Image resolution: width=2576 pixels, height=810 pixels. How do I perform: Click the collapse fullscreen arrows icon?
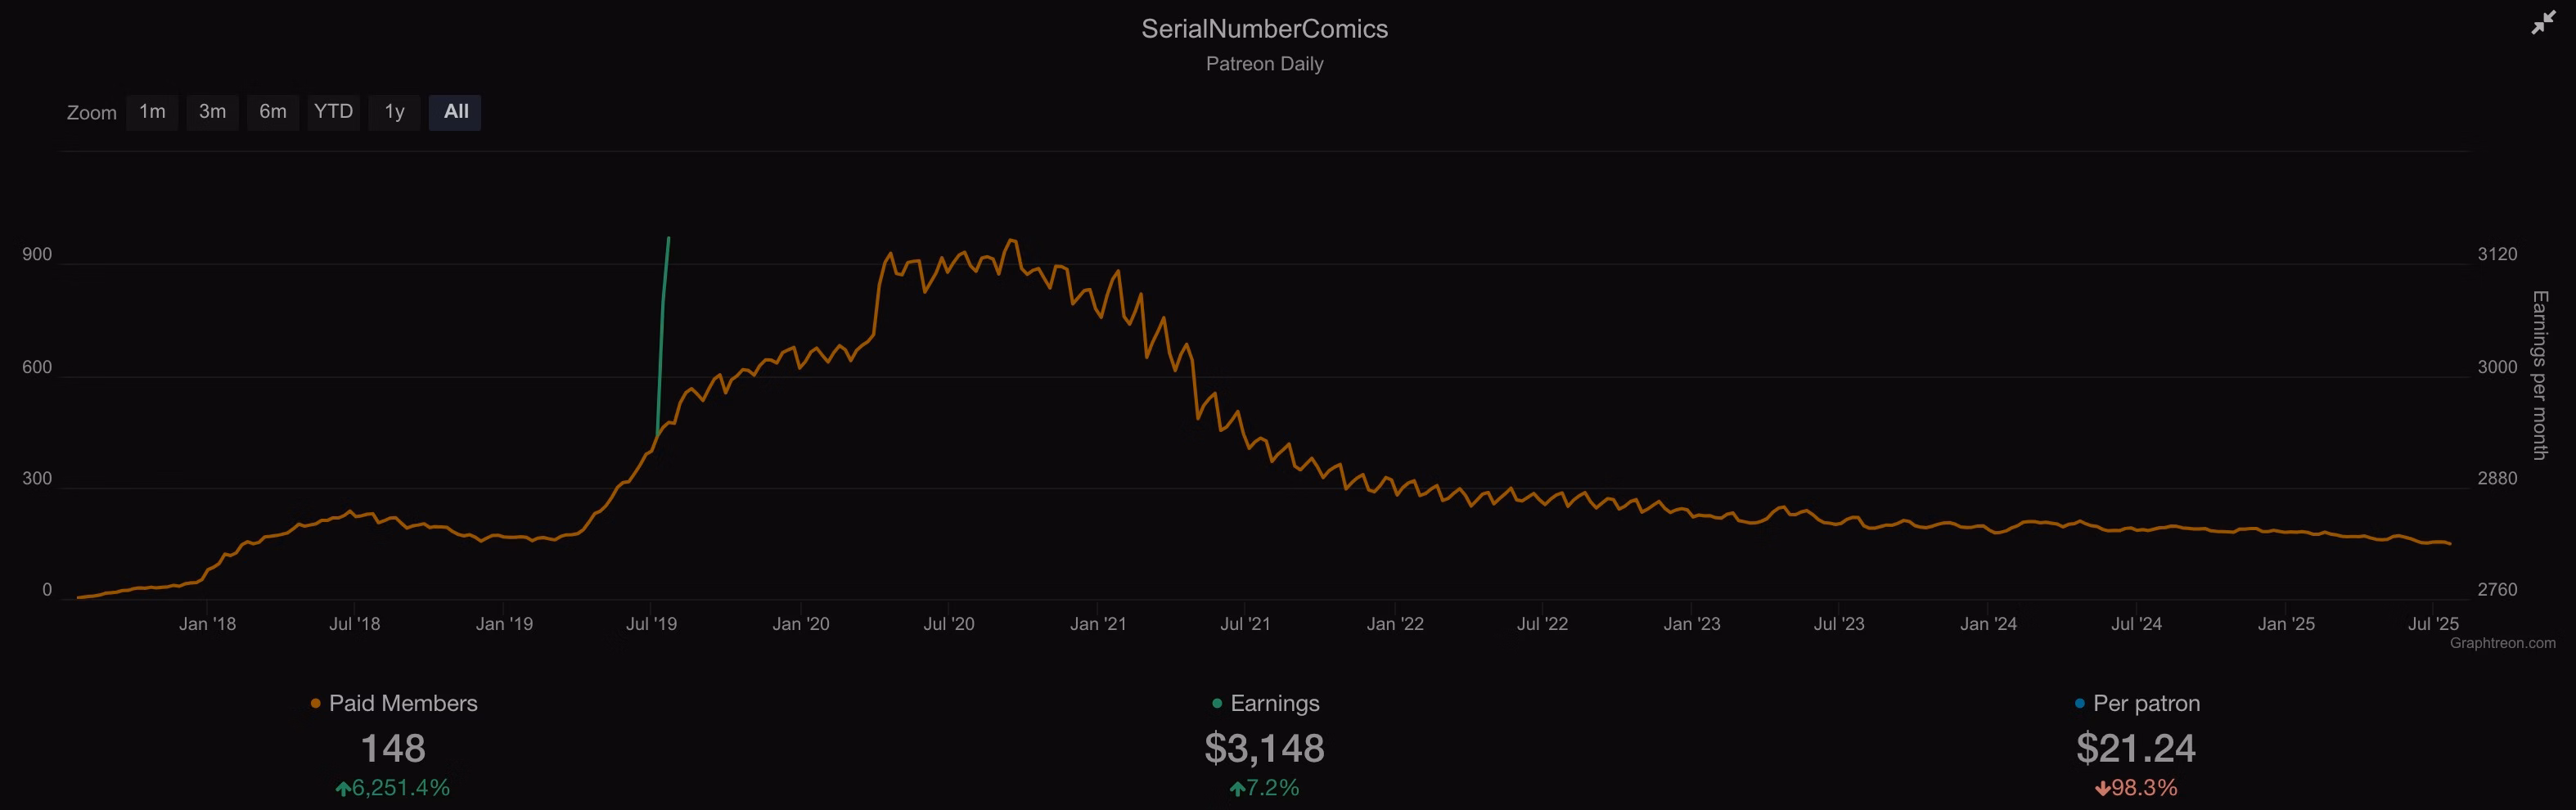(2542, 24)
